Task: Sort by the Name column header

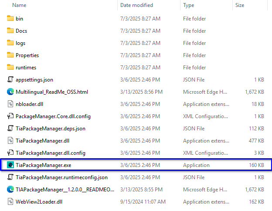Action: (x=19, y=5)
